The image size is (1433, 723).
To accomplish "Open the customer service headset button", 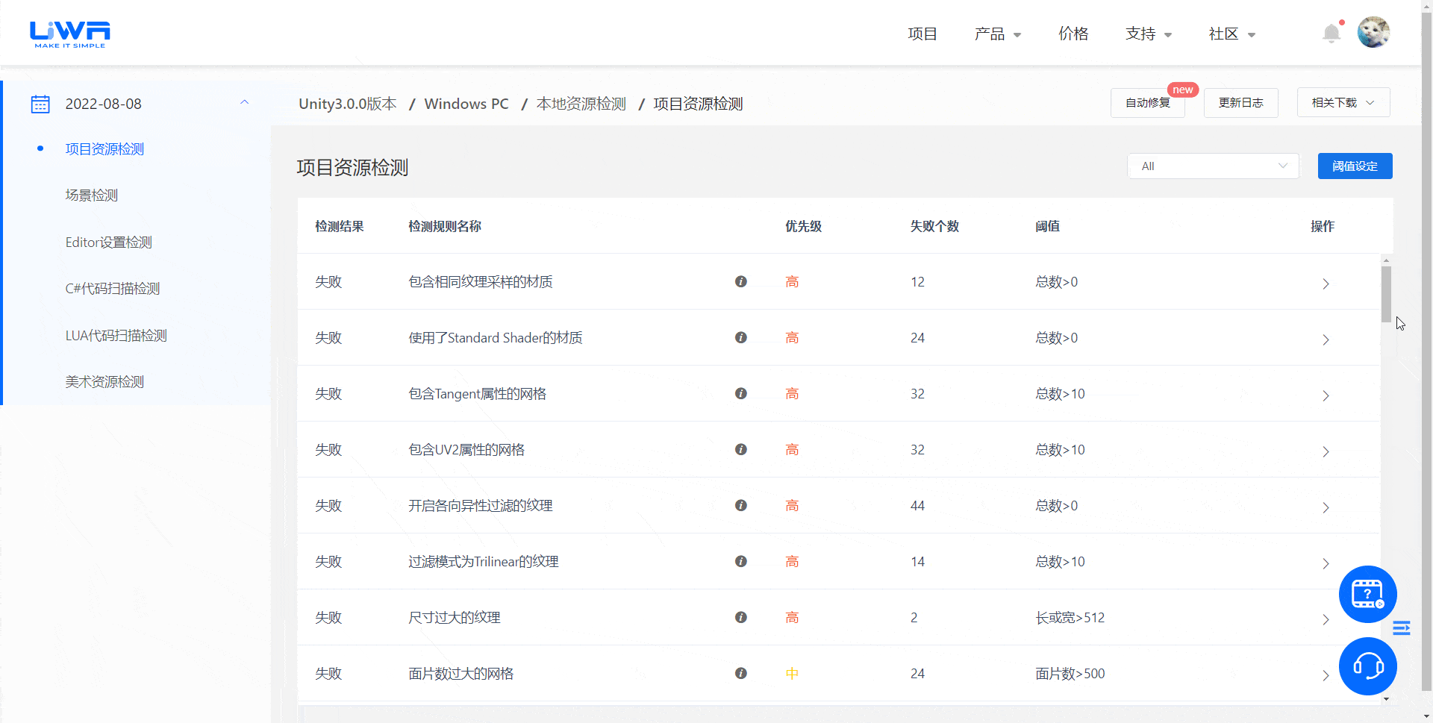I will [x=1367, y=666].
